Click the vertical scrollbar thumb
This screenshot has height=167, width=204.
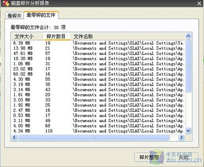click(188, 66)
